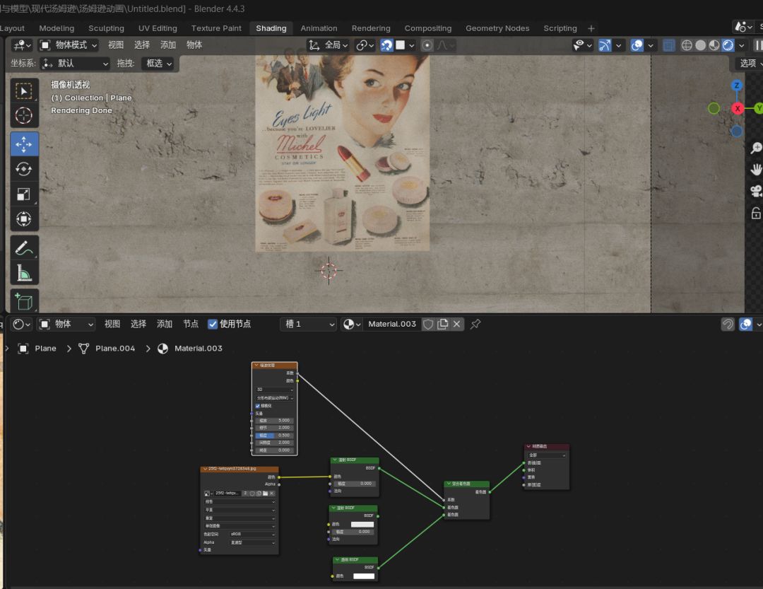Click the Add Cube tool
Viewport: 763px width, 589px height.
[24, 302]
